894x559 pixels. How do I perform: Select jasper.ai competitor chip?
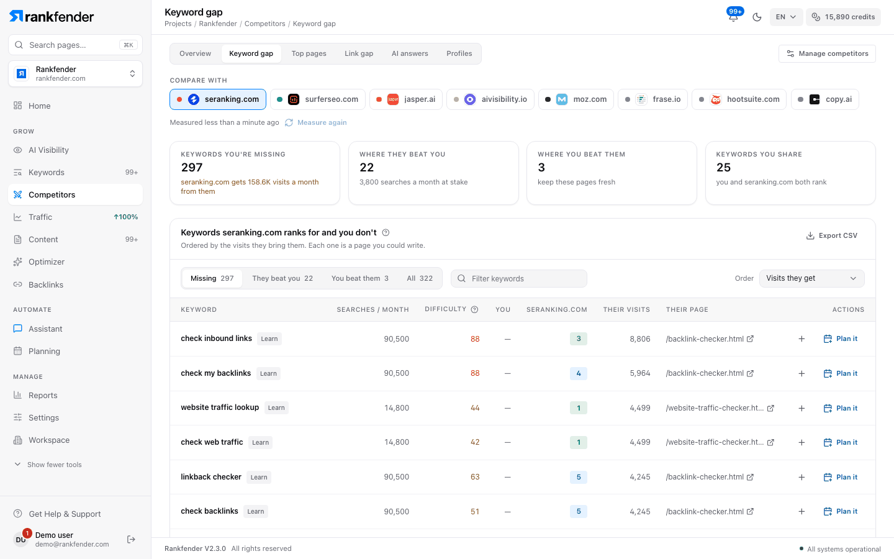click(x=405, y=99)
